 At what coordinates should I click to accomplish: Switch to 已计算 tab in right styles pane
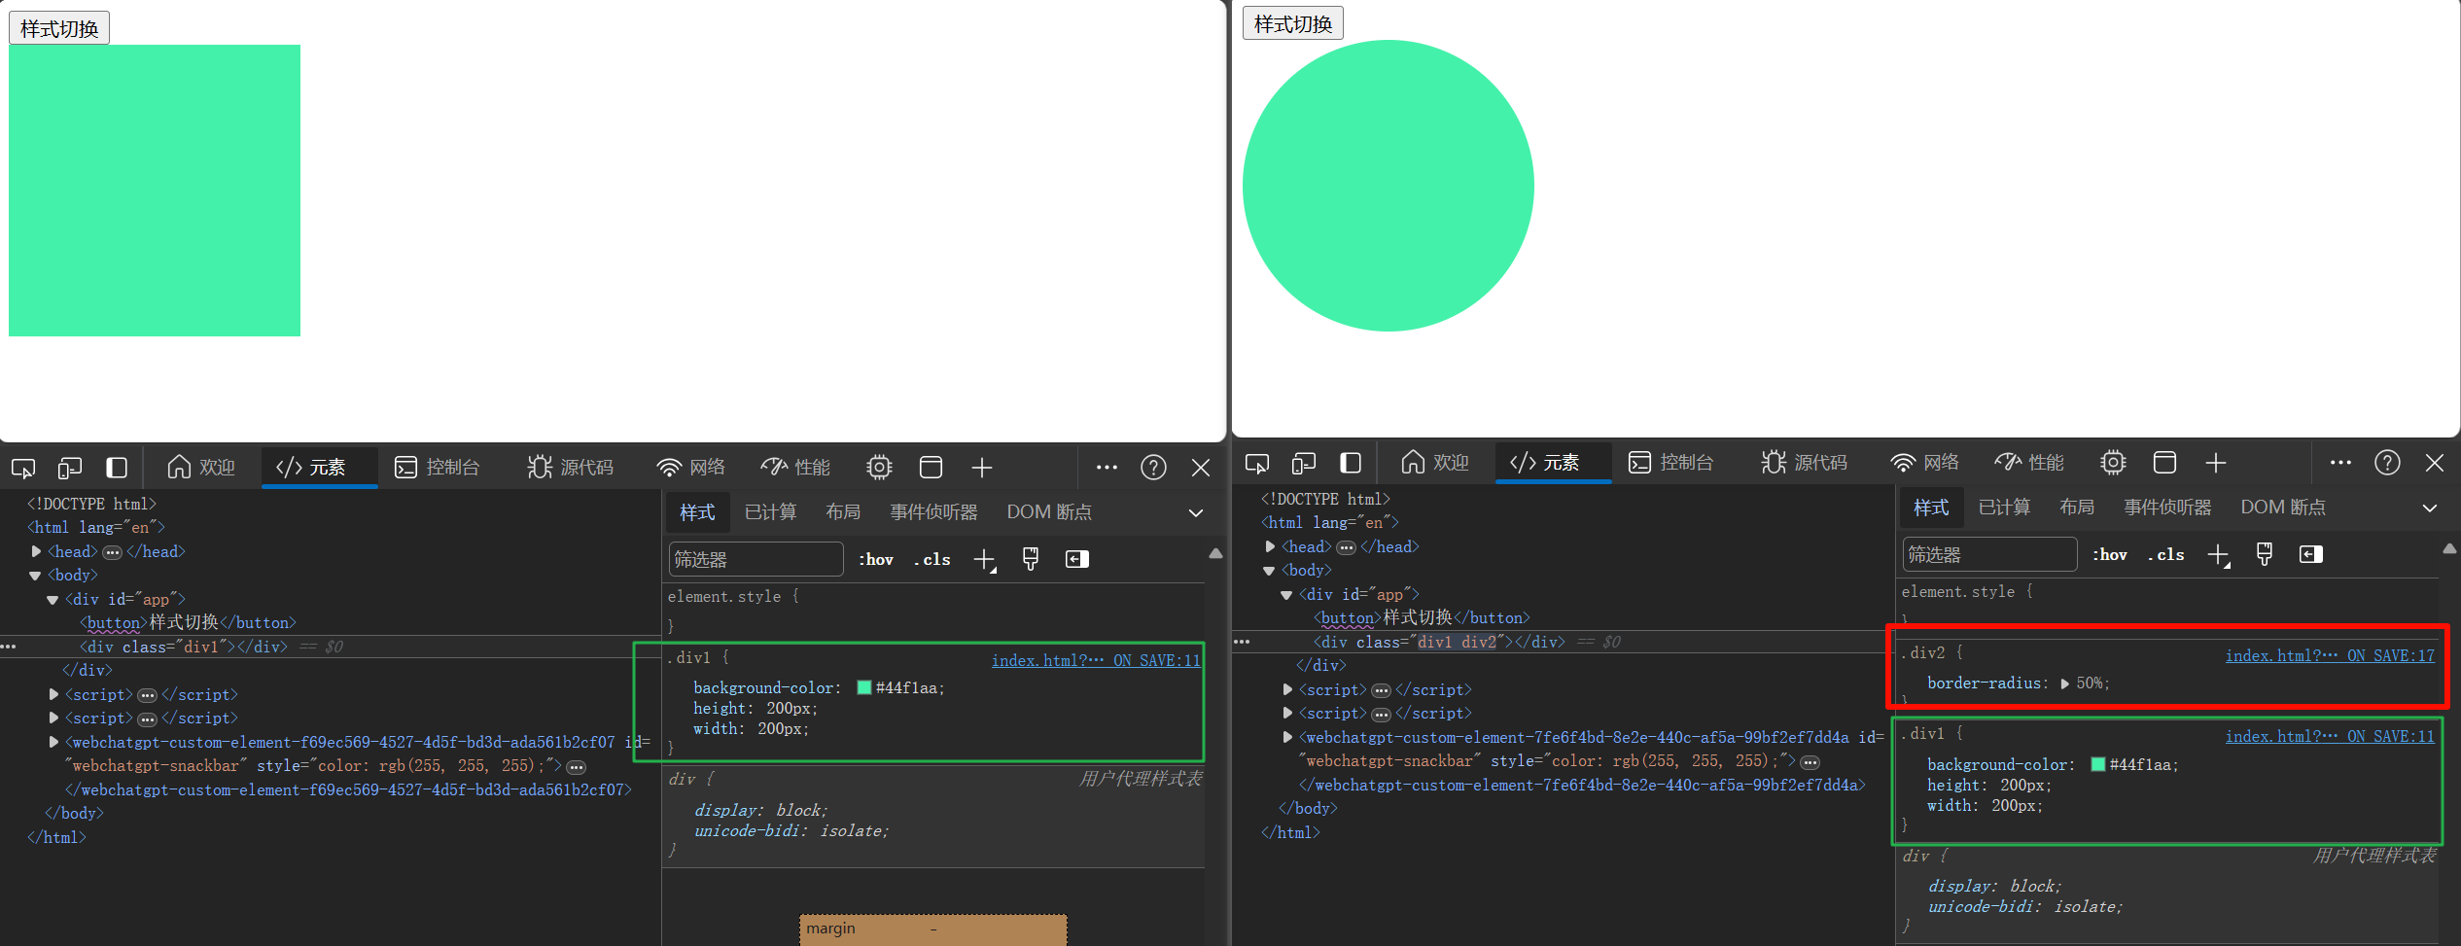[2004, 508]
